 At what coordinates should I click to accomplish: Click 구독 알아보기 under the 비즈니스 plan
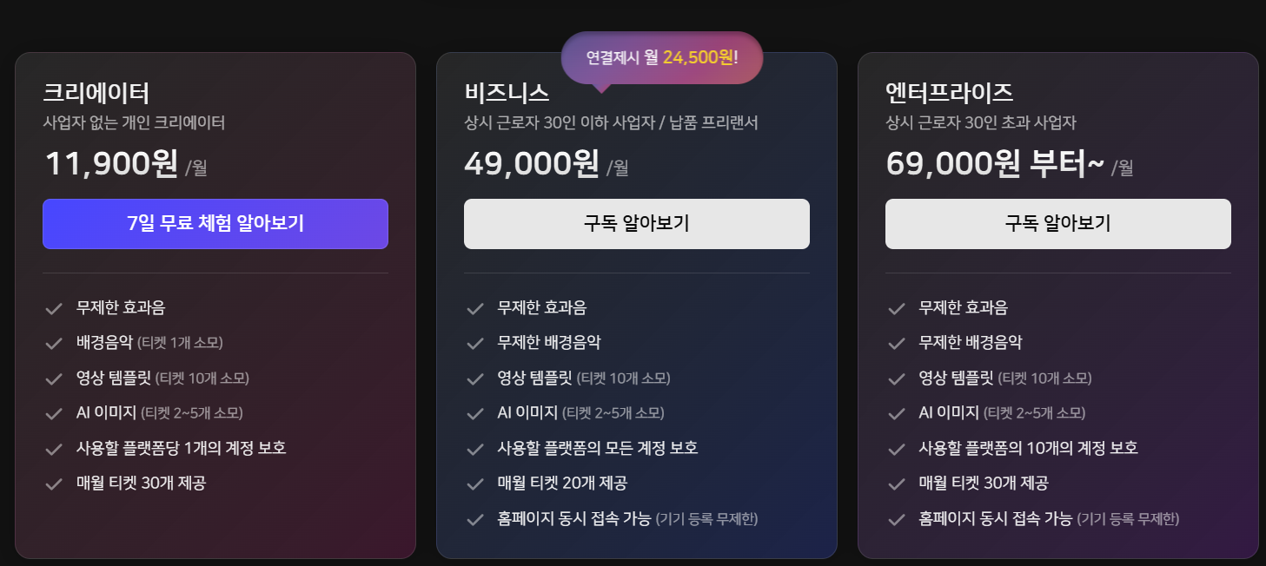pyautogui.click(x=636, y=224)
